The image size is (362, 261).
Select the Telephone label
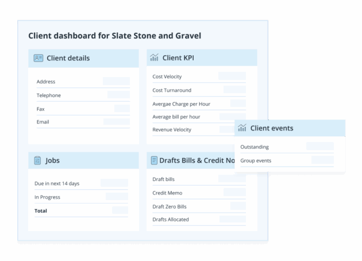(49, 95)
